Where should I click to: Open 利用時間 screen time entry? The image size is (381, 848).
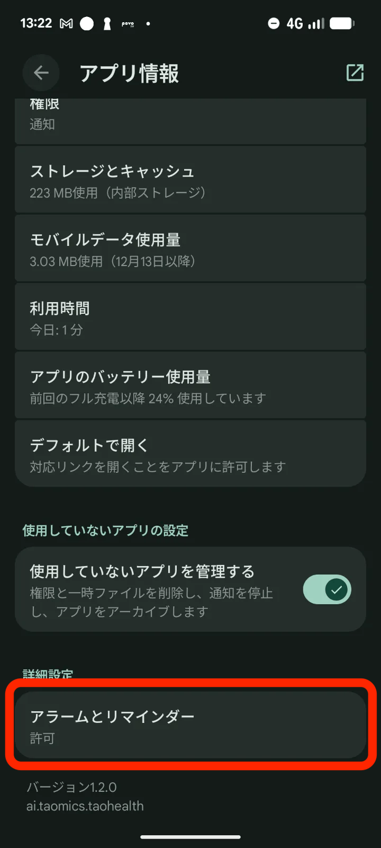pos(190,317)
